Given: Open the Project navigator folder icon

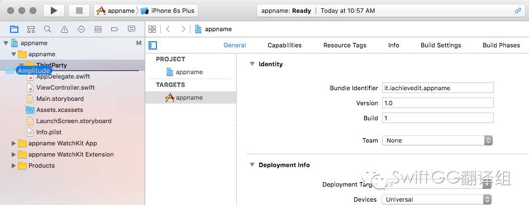Looking at the screenshot, I should [14, 29].
